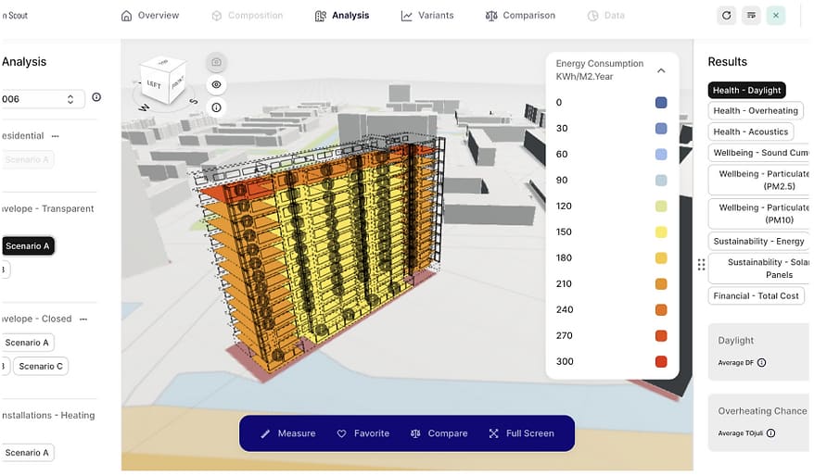Click the panel drag handle dots icon
This screenshot has width=814, height=476.
click(701, 265)
